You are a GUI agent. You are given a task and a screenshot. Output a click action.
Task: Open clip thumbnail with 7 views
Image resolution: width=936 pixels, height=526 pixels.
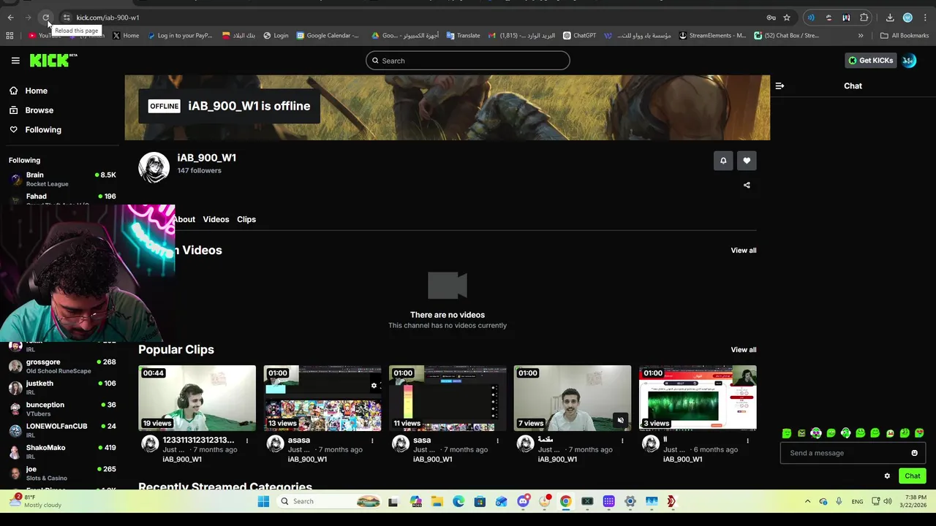(x=573, y=398)
